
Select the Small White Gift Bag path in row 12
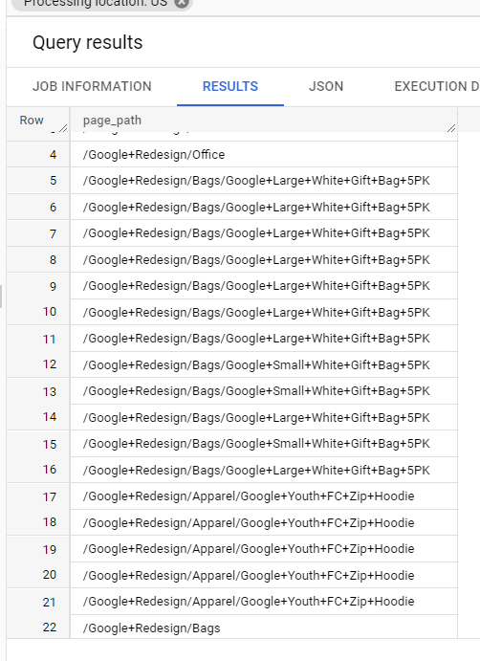point(256,365)
